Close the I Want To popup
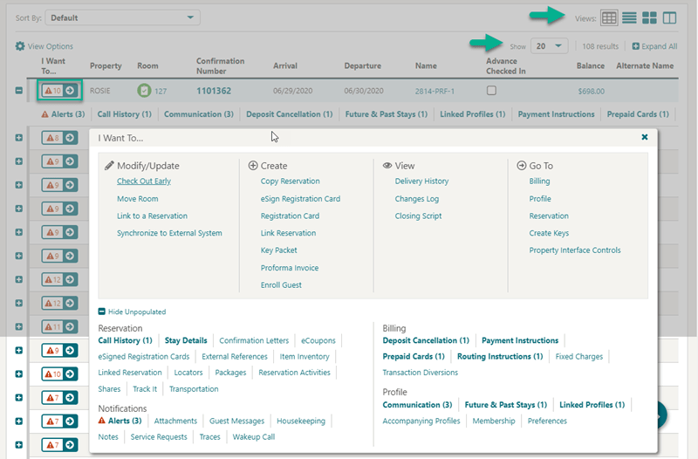The height and width of the screenshot is (459, 698). (x=645, y=137)
